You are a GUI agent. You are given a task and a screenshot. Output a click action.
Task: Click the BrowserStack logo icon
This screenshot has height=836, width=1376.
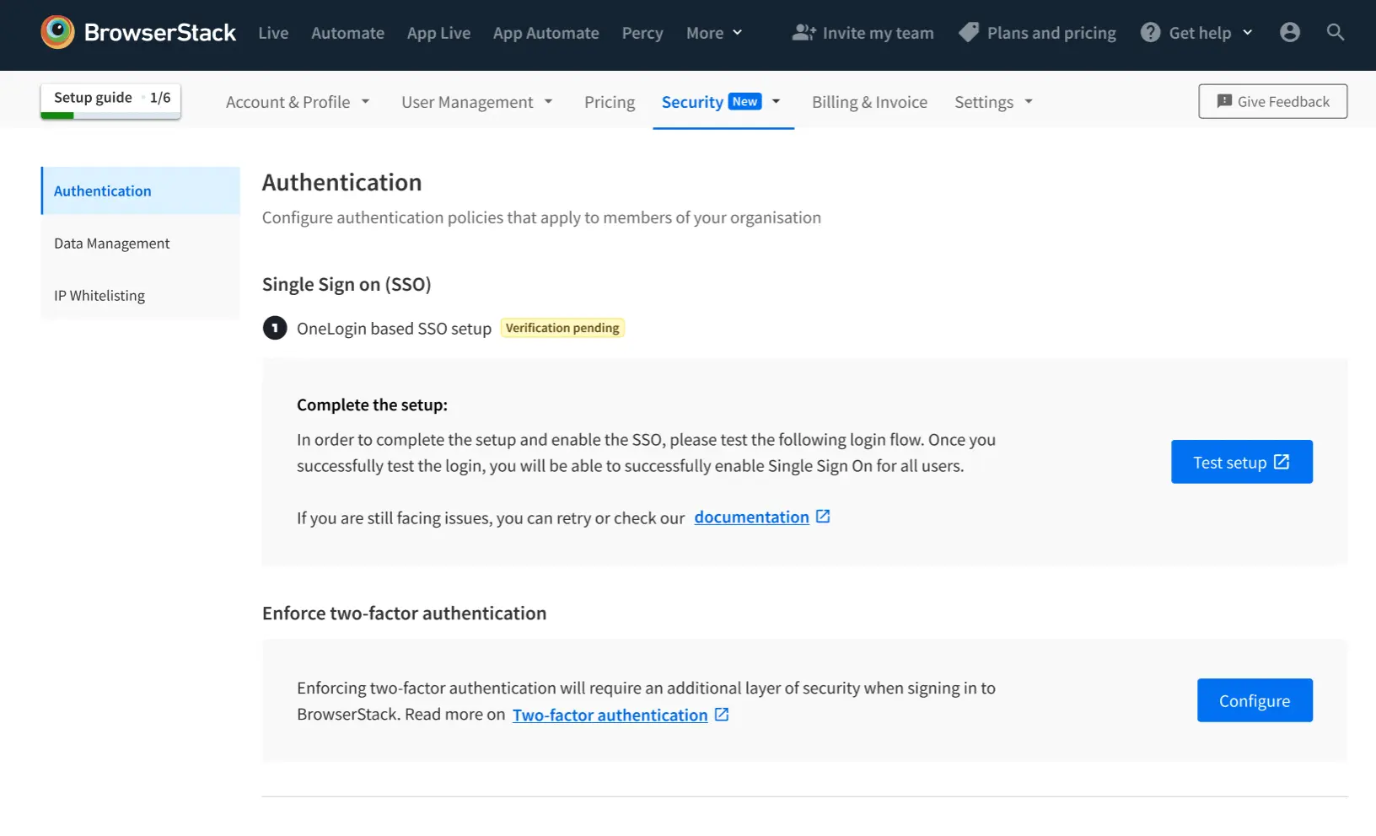coord(57,32)
